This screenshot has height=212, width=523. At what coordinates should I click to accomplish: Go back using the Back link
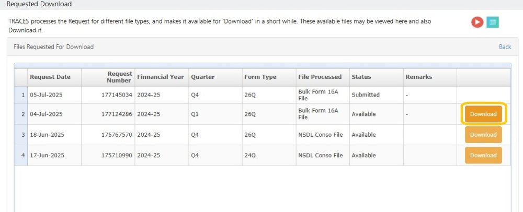pos(505,47)
